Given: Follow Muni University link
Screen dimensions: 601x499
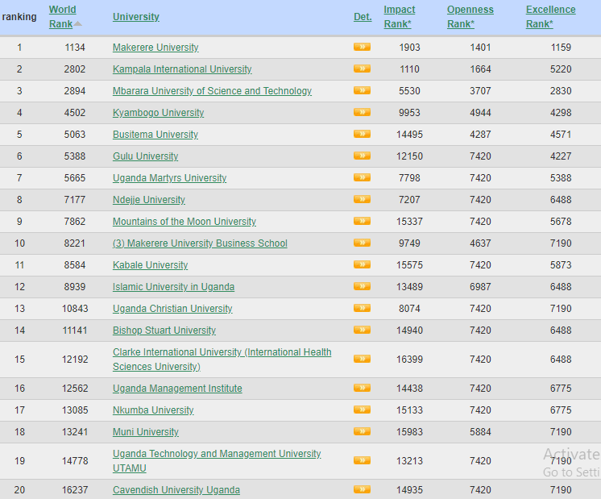Looking at the screenshot, I should 146,432.
